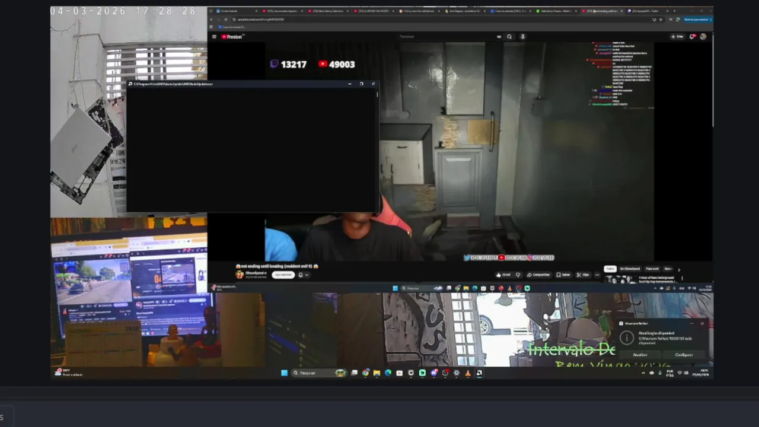Click the Criar create button
The height and width of the screenshot is (427, 759).
pos(677,36)
